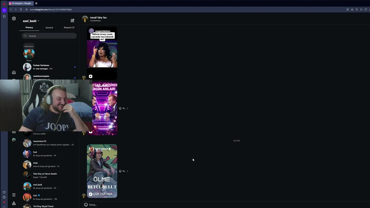Open the Request (1) tab
370x208 pixels.
tap(69, 27)
